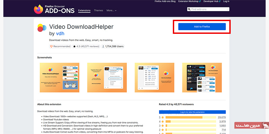Screen dimensions: 269x134
Task: Open the second screenshot thumbnail
Action: [x=107, y=78]
